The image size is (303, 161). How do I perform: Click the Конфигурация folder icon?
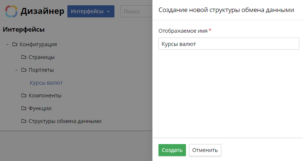15,44
